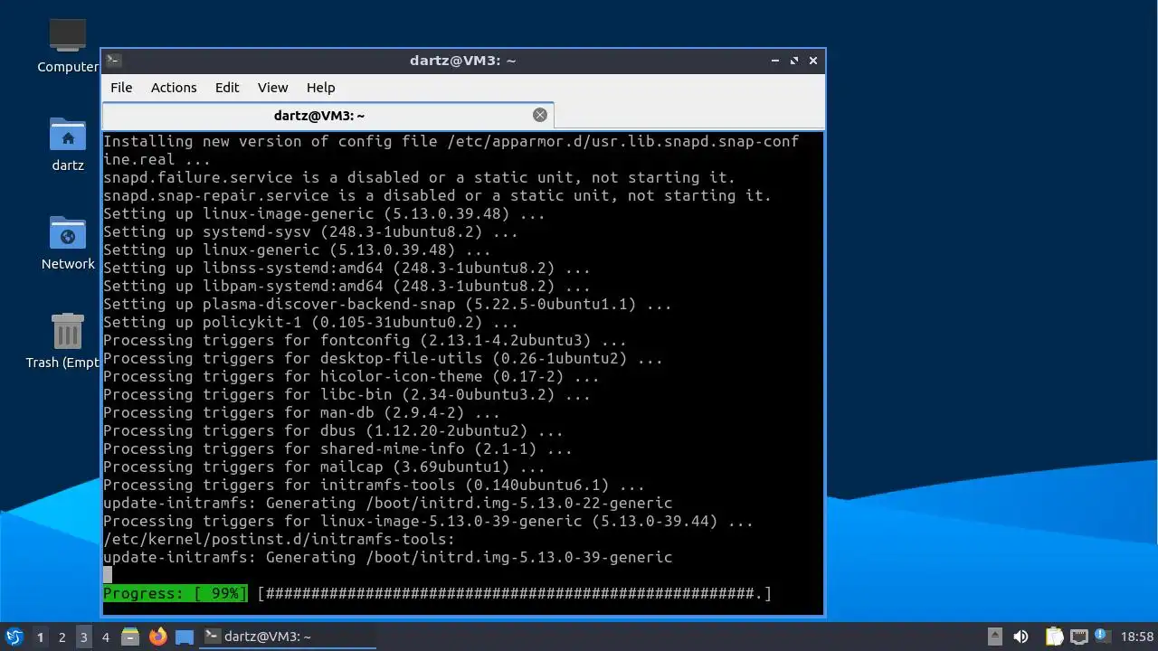Click 'Processing triggers for man-db' line
Screen dimensions: 1158x651
301,412
